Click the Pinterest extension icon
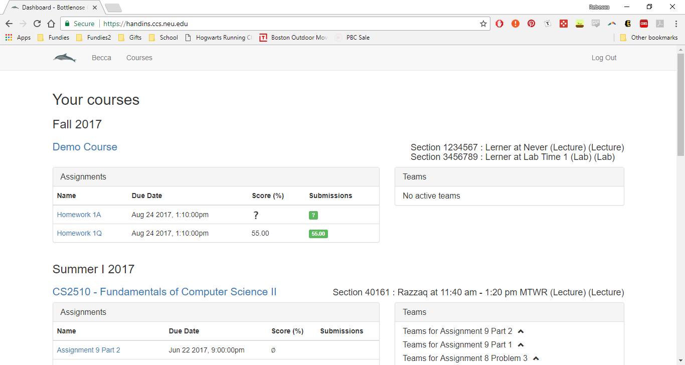 (531, 24)
